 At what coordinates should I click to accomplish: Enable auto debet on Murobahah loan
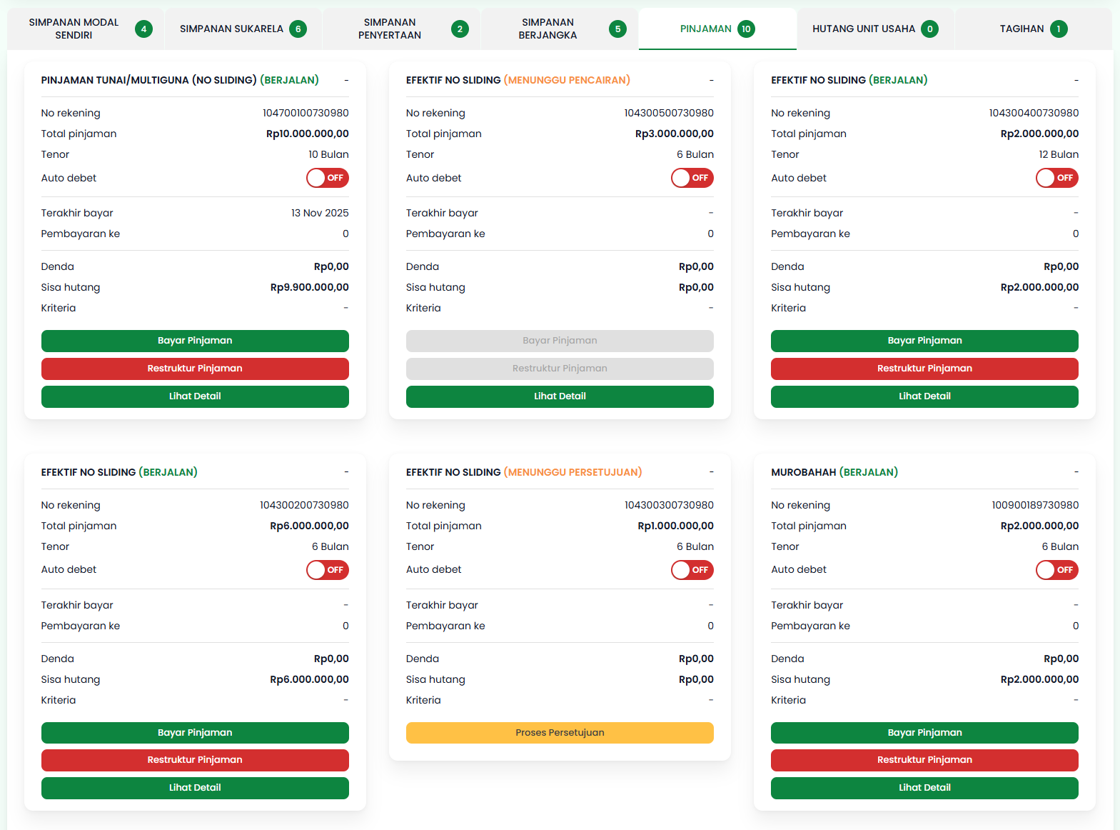pos(1057,570)
